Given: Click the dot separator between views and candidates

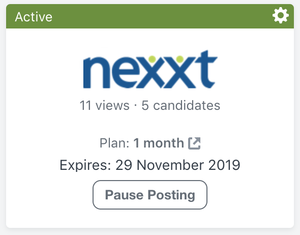Looking at the screenshot, I should coord(135,105).
